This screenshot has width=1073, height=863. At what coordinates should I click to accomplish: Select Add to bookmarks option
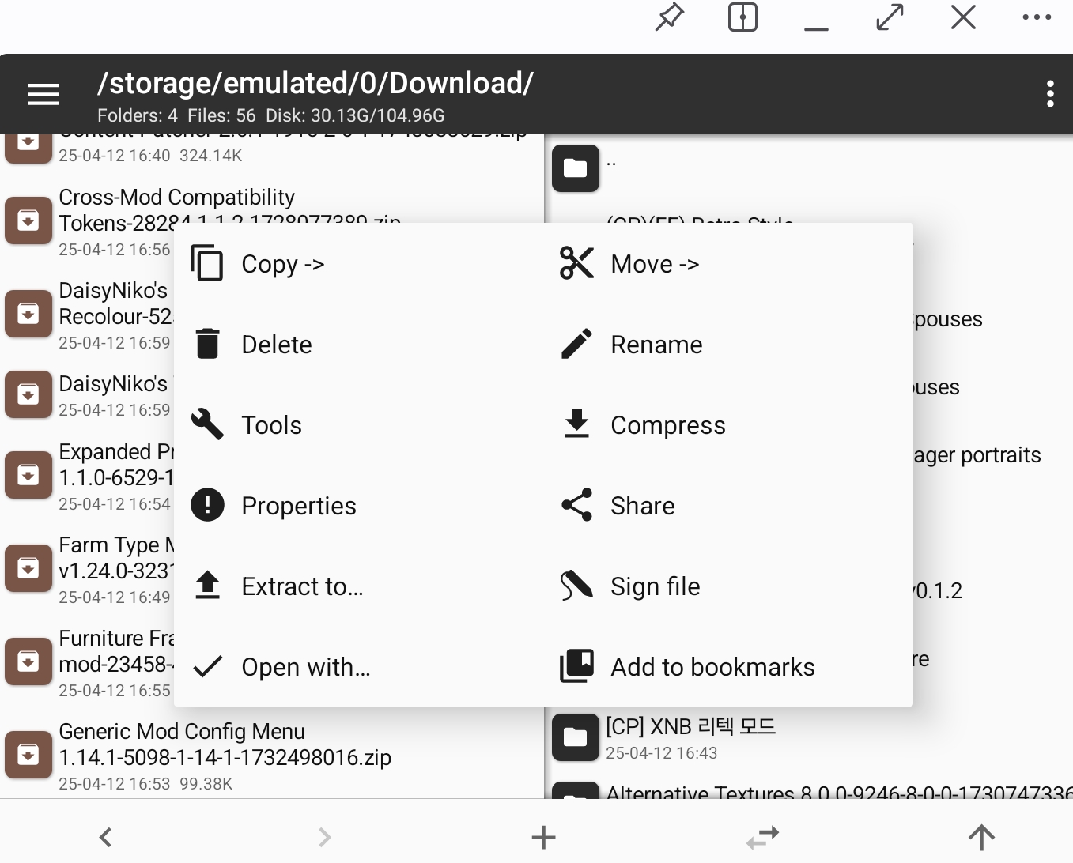tap(728, 667)
